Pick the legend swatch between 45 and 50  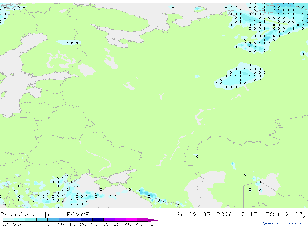[143, 220]
